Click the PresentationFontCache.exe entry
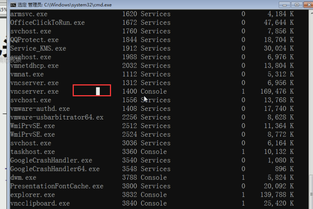 (x=57, y=186)
